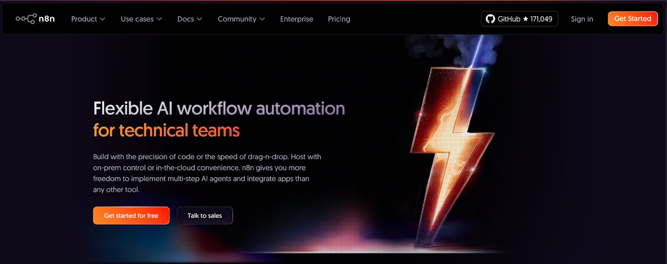
Task: Click the n8n wordmark text
Action: pos(47,19)
